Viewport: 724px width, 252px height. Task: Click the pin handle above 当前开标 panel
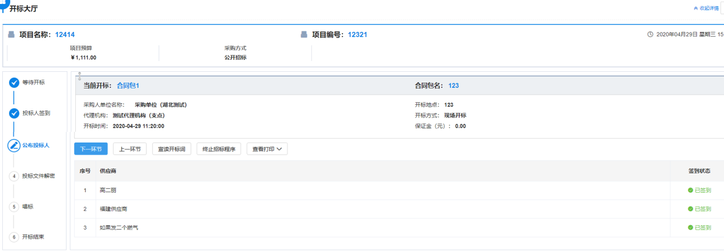(79, 76)
